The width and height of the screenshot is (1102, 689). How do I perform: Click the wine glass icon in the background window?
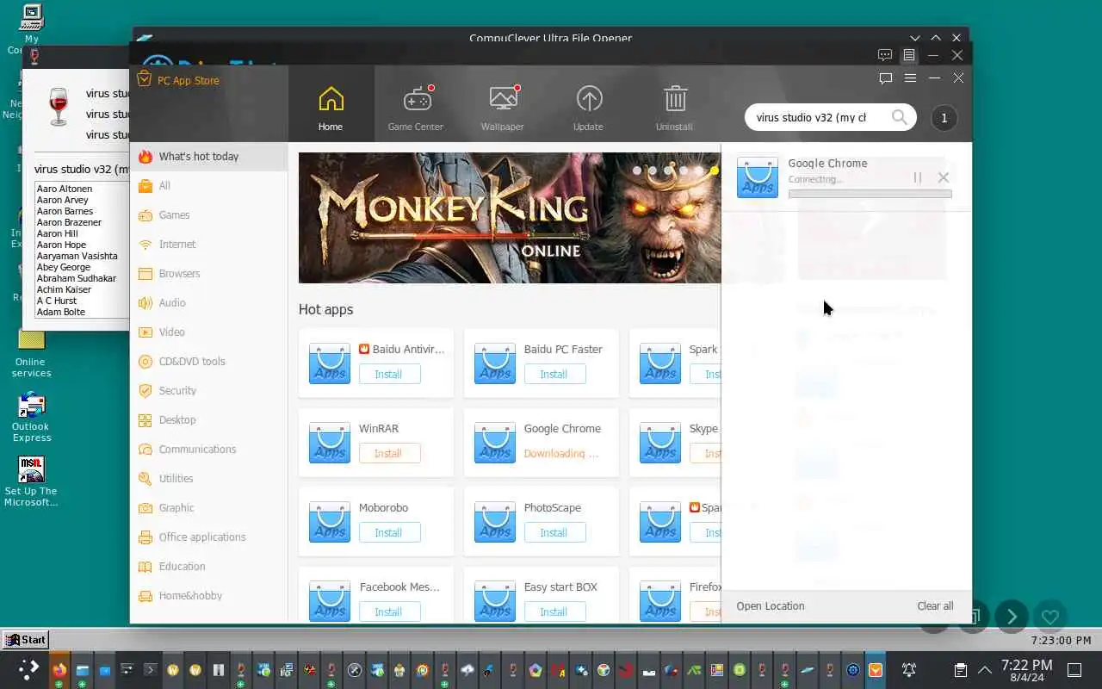coord(59,108)
